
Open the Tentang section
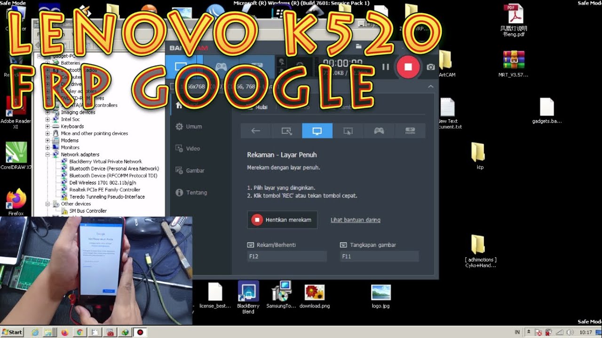[191, 192]
